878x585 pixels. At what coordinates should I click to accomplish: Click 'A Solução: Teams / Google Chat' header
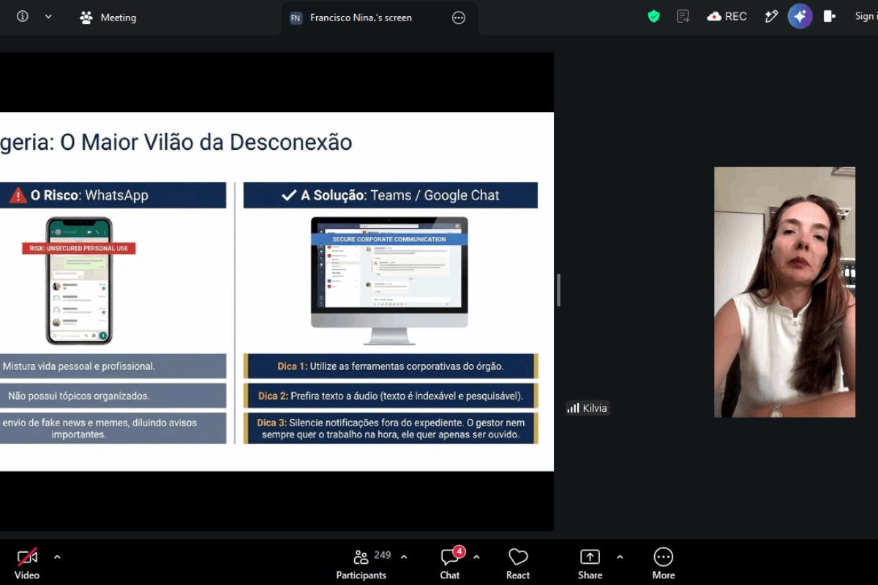click(x=391, y=195)
